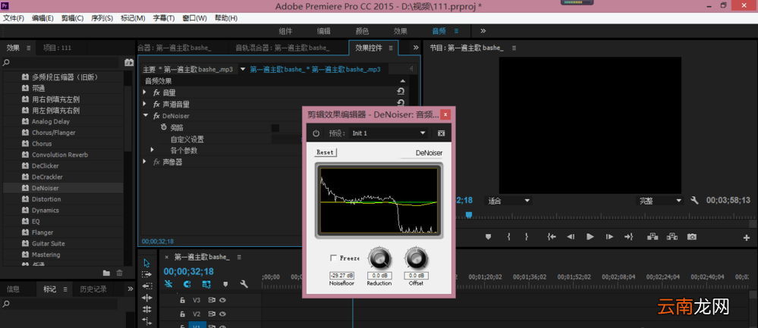Screen dimensions: 758x328
Task: Open Program monitor settings wrench
Action: [695, 200]
